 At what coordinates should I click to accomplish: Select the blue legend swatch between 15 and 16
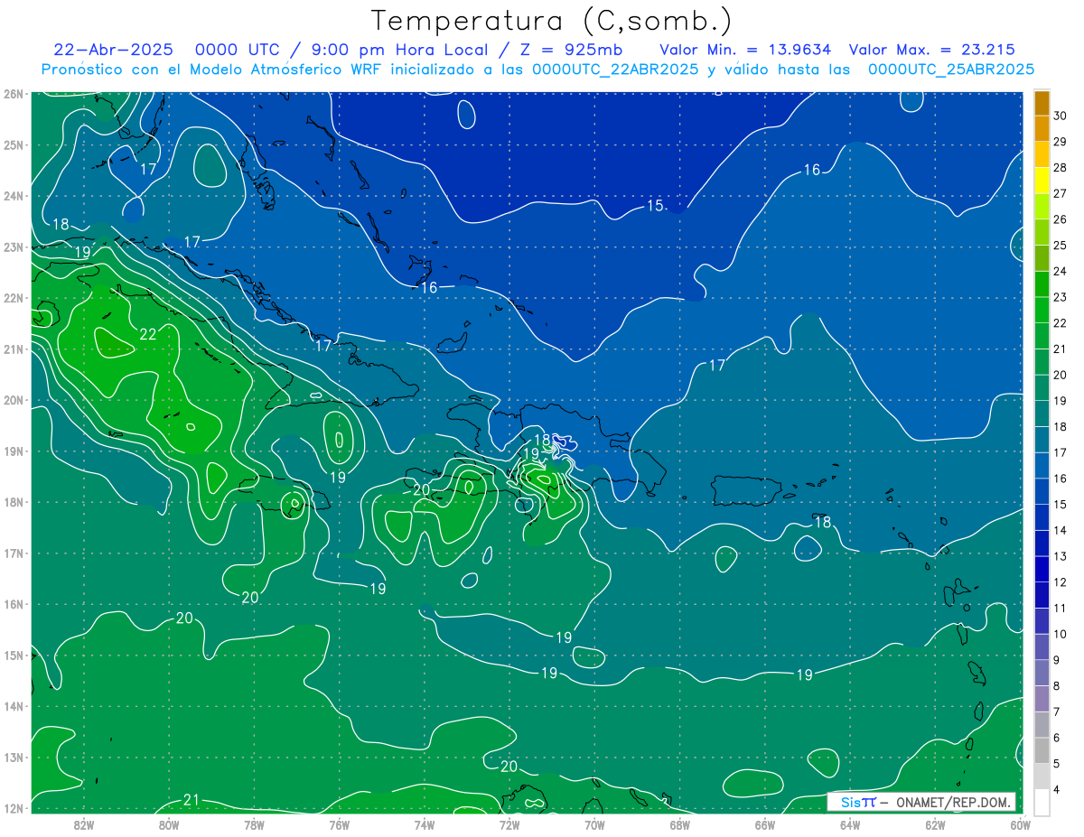coord(1042,491)
